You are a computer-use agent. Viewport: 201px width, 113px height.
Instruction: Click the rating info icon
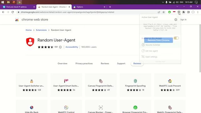[60, 47]
